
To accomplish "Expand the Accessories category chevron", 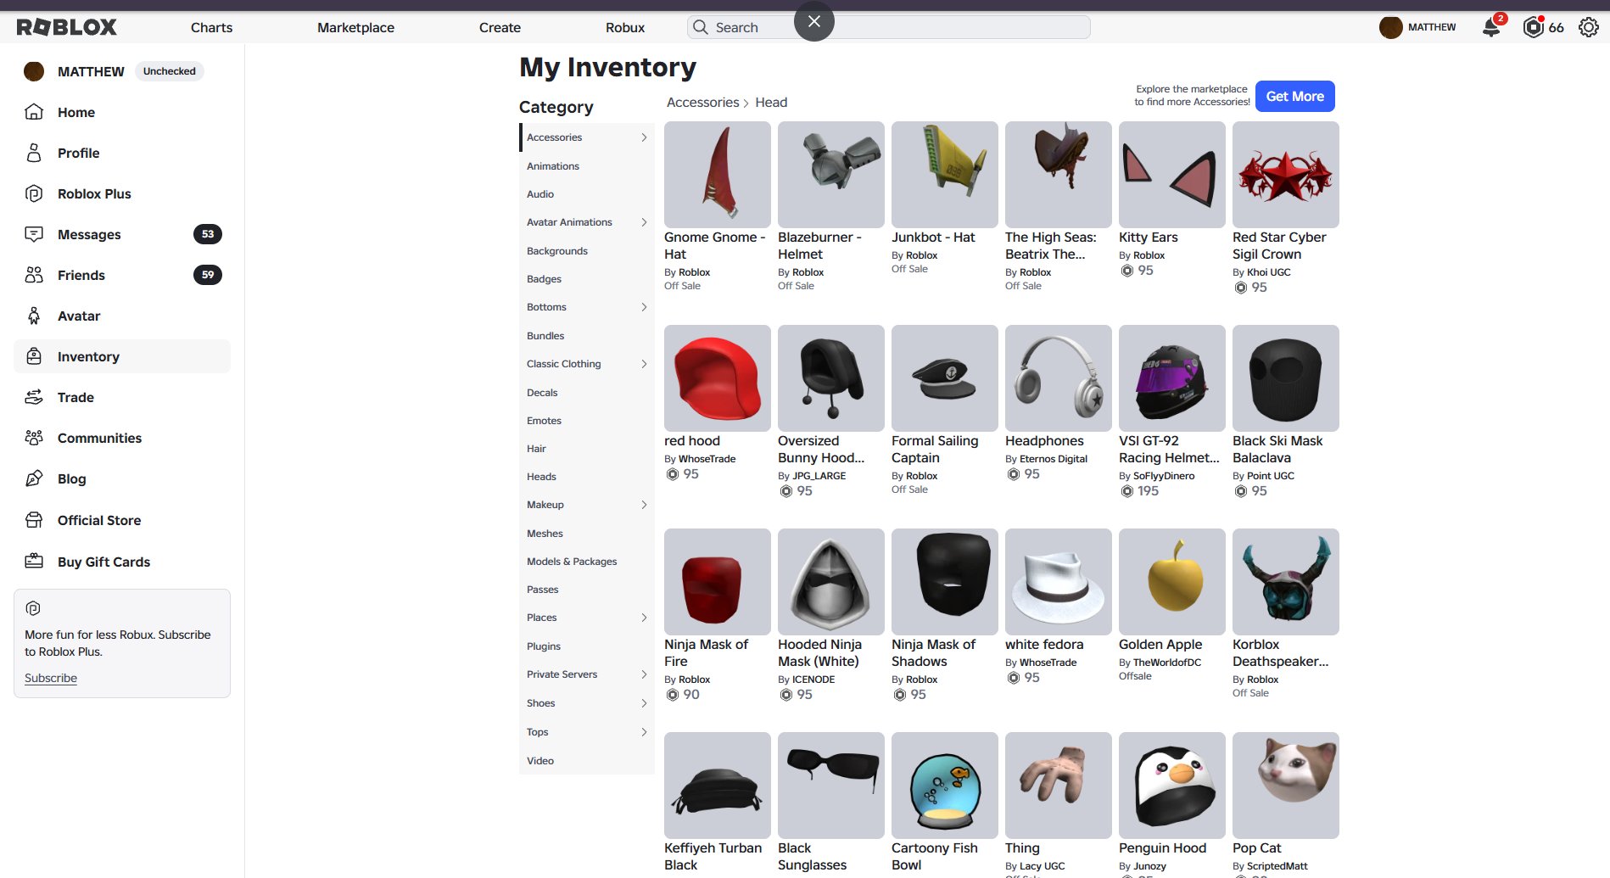I will 644,137.
